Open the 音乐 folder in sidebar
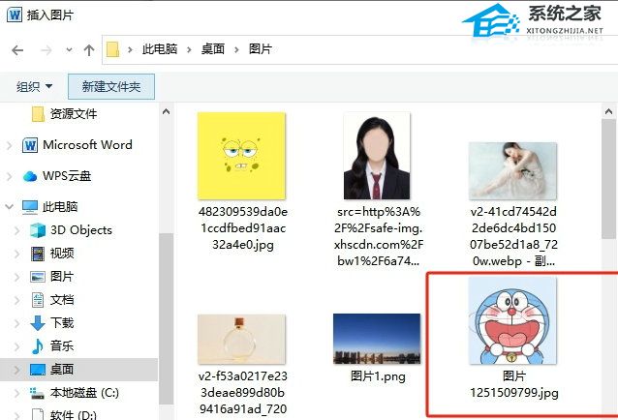The height and width of the screenshot is (420, 618). point(62,346)
